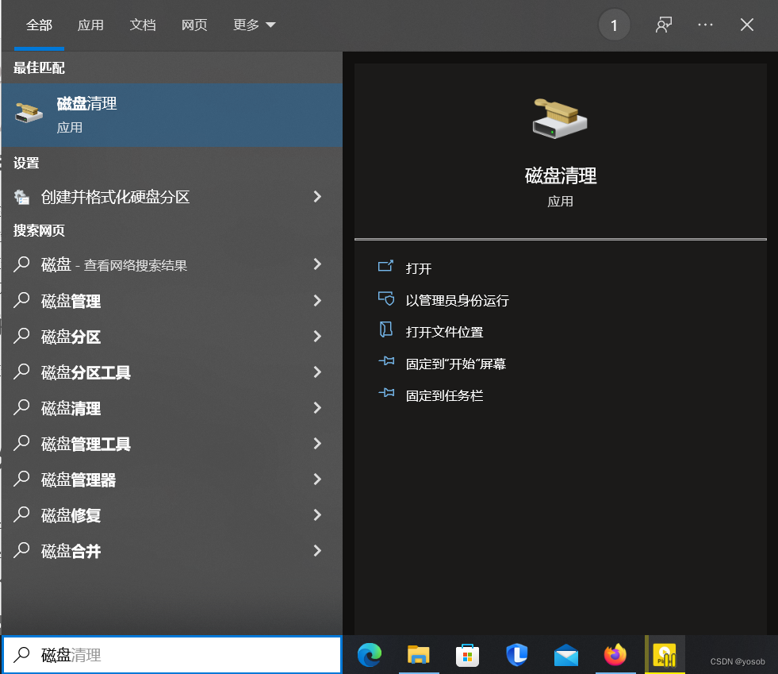Screen dimensions: 778x674
Task: Select 磁盘 - 查看网络搜索结果
Action: point(171,264)
